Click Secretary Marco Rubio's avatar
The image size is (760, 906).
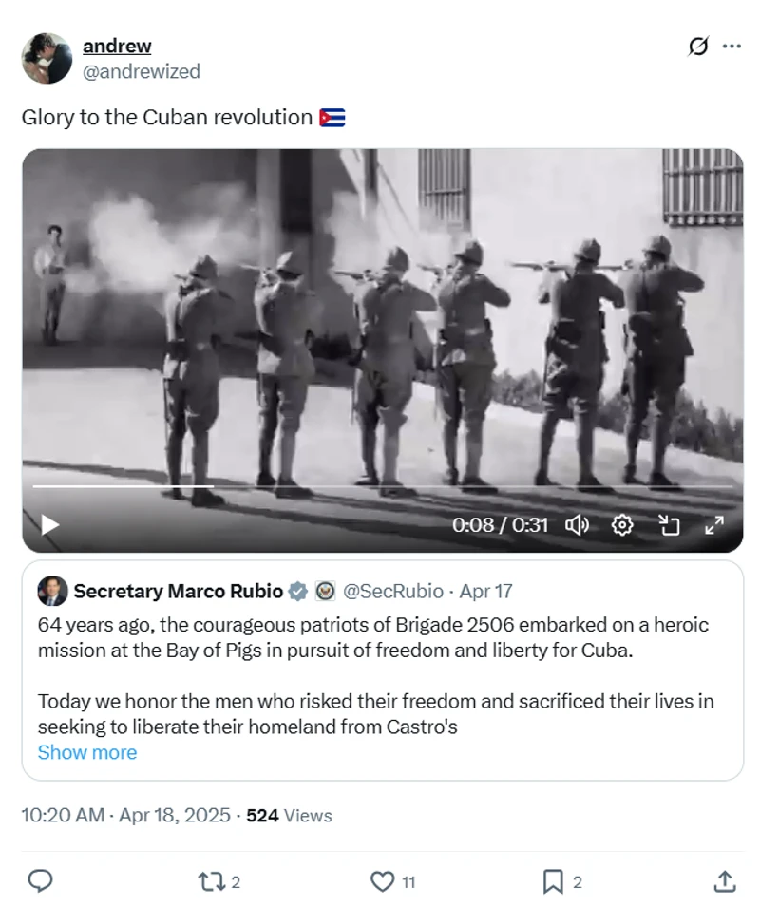pyautogui.click(x=52, y=591)
